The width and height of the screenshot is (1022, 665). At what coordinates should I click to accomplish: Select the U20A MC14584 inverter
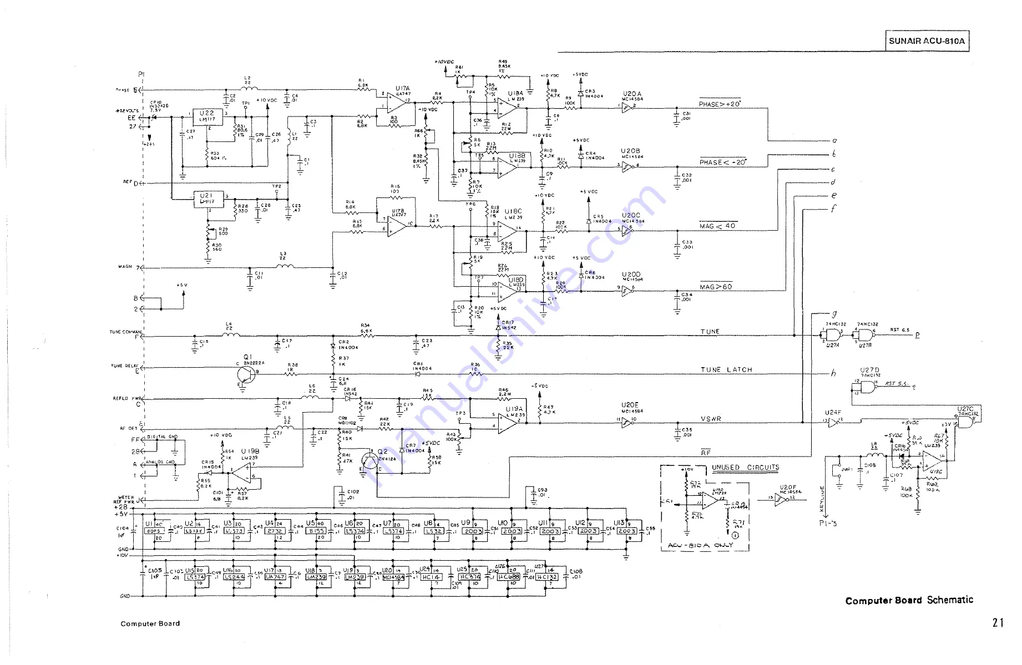tap(628, 108)
